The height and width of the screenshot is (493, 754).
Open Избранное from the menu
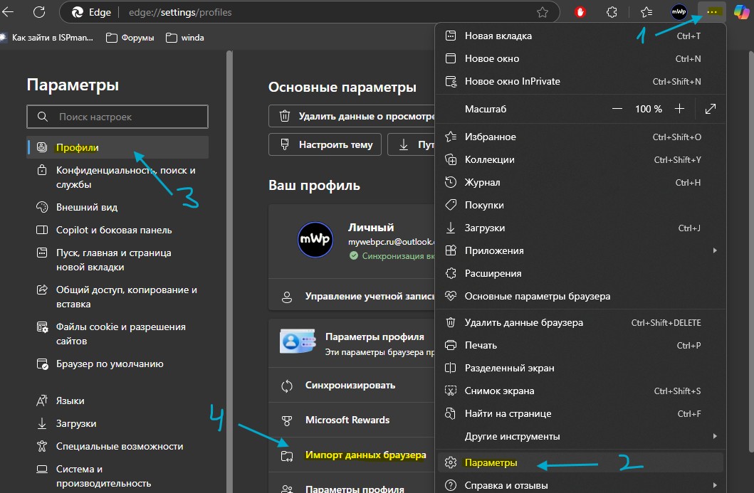[580, 137]
